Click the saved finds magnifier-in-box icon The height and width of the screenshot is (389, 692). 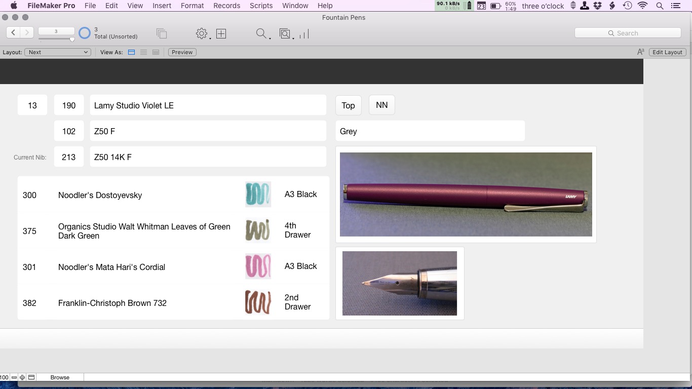point(285,33)
